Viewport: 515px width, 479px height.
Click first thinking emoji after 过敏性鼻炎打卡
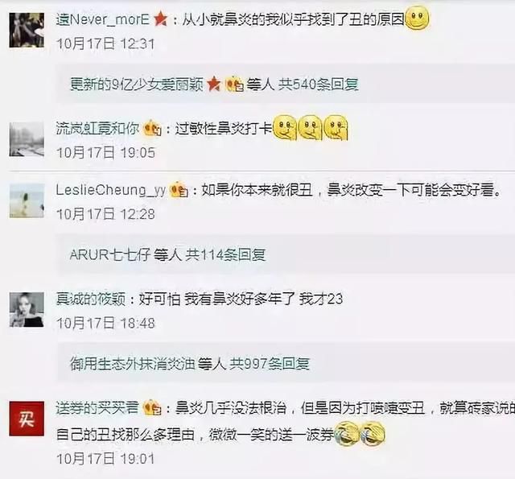[x=286, y=128]
